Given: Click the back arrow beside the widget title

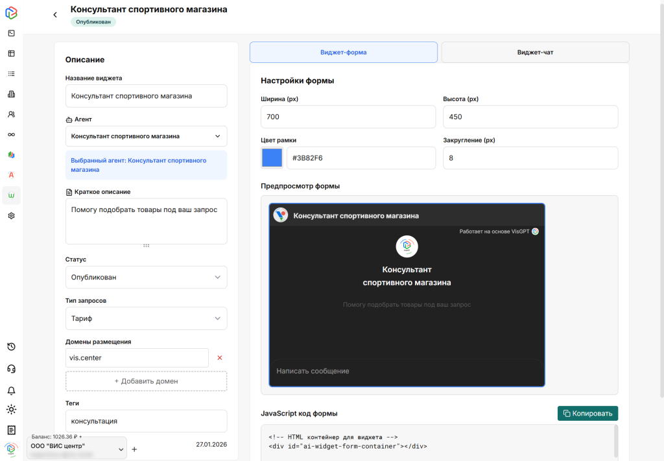Looking at the screenshot, I should click(x=55, y=15).
